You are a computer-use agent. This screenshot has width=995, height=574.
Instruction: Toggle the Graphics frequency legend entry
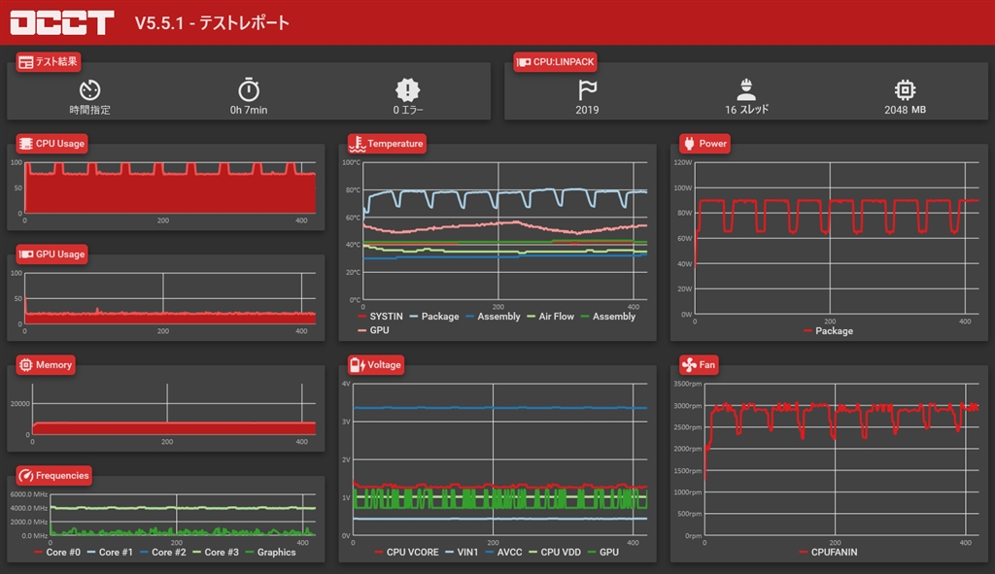tap(270, 553)
